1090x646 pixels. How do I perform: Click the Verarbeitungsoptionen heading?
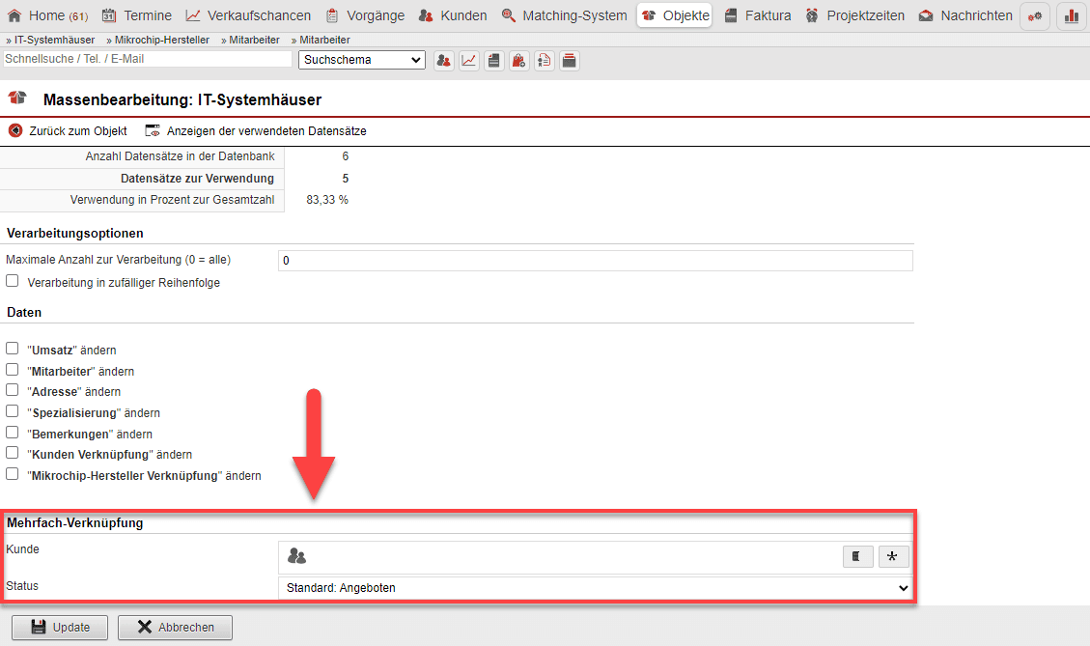75,234
